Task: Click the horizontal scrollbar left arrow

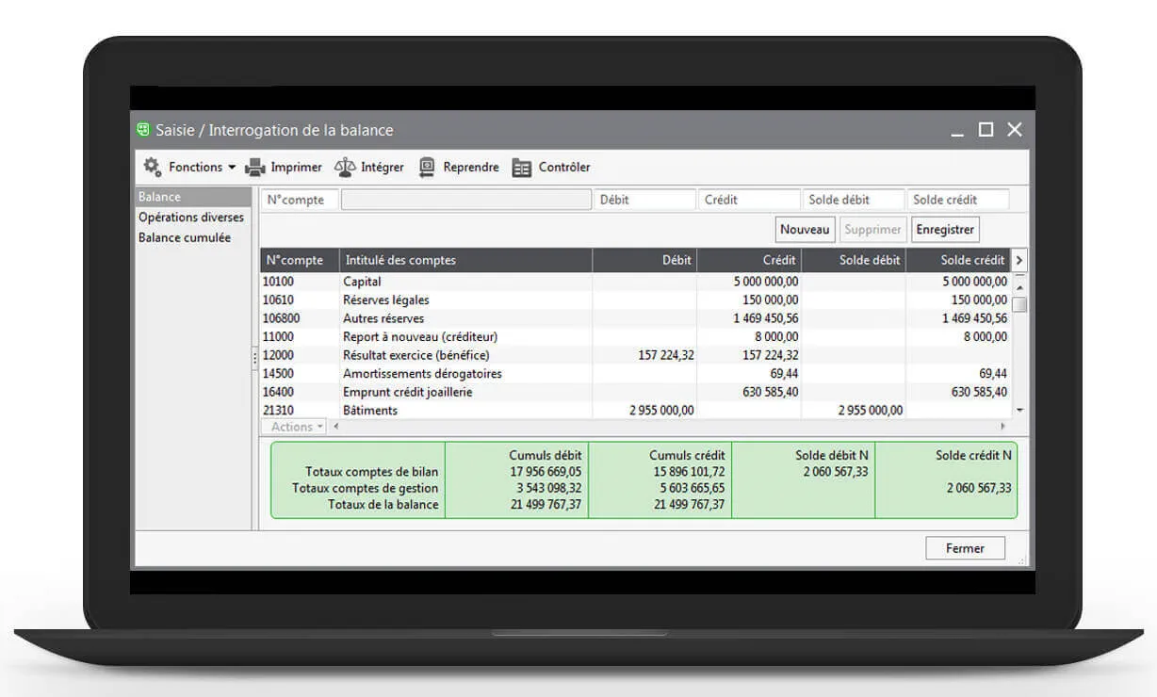Action: [x=334, y=427]
